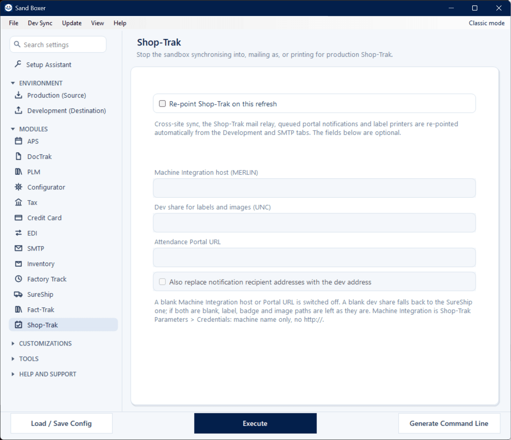This screenshot has height=440, width=511.
Task: Focus the Search settings field
Action: click(x=58, y=45)
